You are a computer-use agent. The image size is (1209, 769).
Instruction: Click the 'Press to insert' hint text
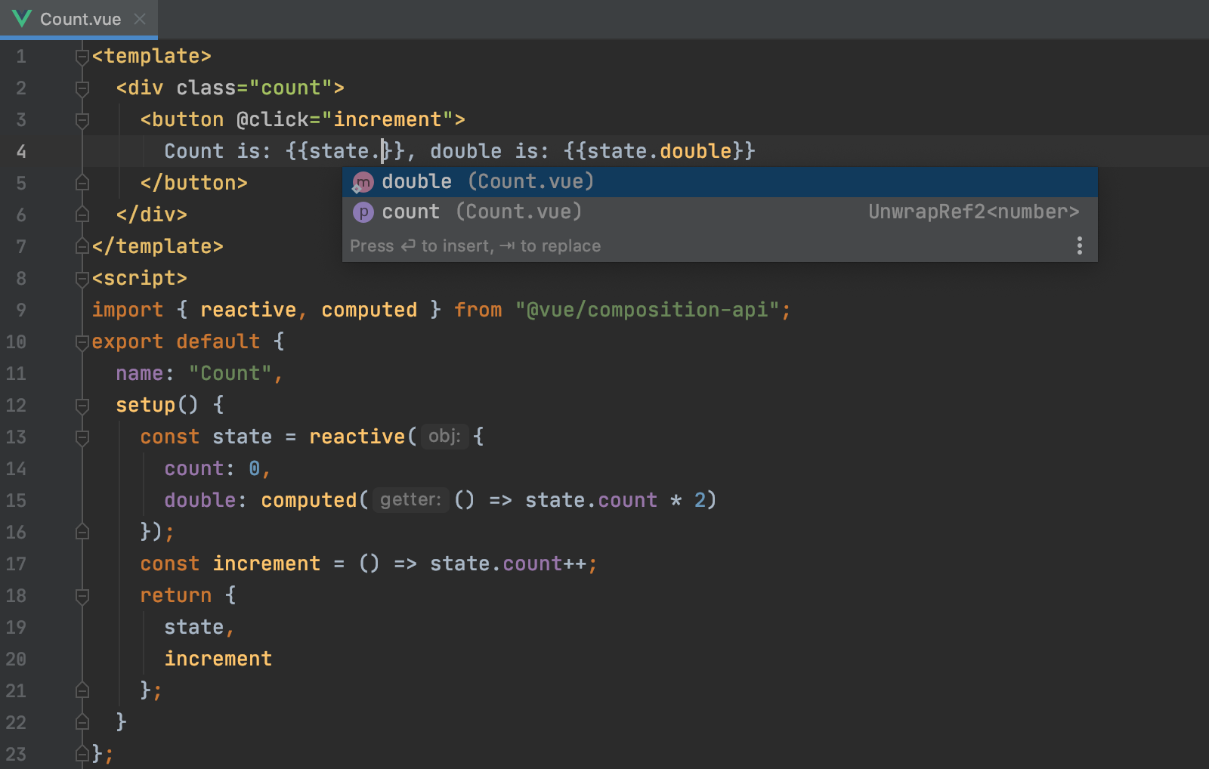pyautogui.click(x=475, y=246)
